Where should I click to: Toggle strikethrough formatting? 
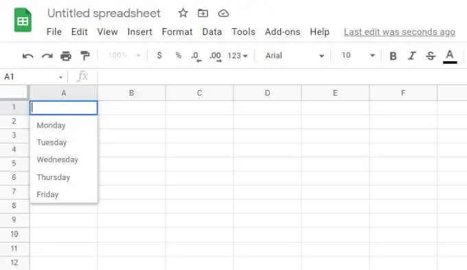click(431, 56)
